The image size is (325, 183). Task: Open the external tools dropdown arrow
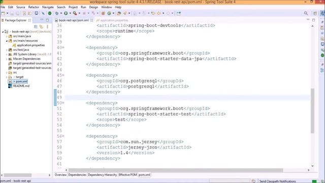tap(79, 13)
